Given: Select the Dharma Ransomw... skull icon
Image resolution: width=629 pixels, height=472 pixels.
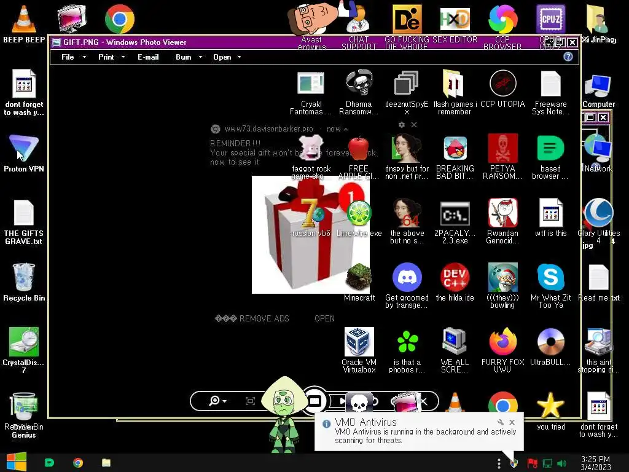Looking at the screenshot, I should click(x=359, y=84).
